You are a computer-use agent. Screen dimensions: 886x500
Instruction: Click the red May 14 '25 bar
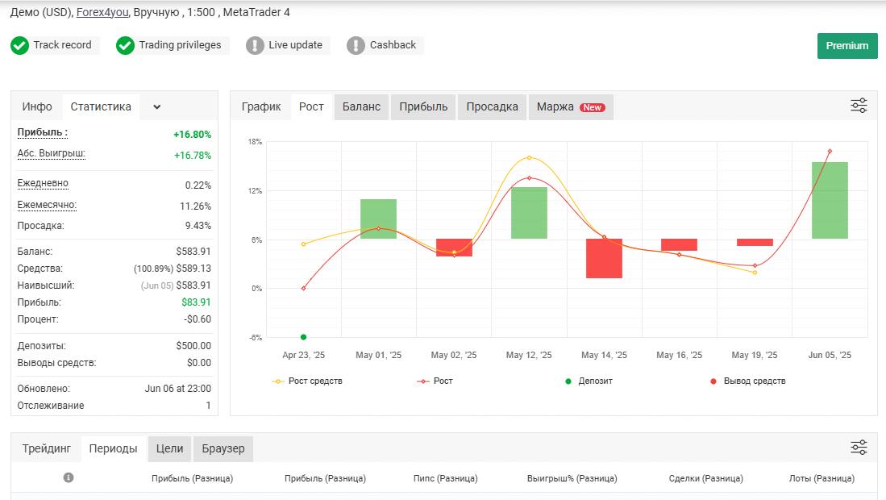point(604,258)
